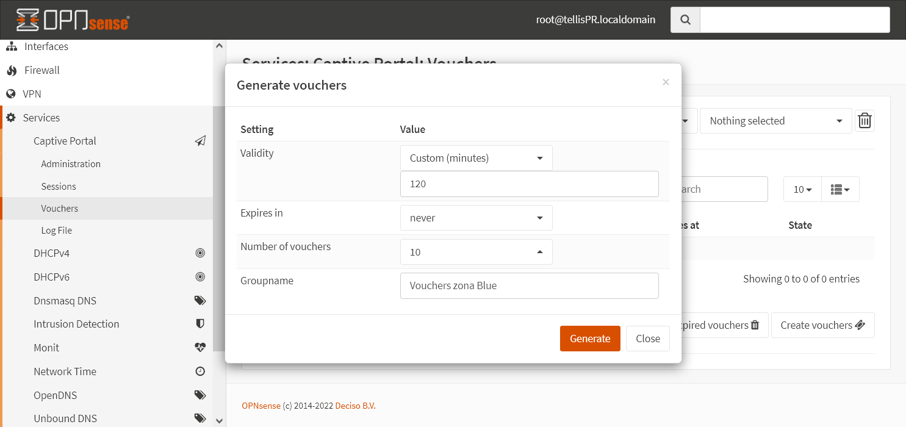Screen dimensions: 906x427
Task: Close the Generate vouchers dialog via Close button
Action: (x=647, y=338)
